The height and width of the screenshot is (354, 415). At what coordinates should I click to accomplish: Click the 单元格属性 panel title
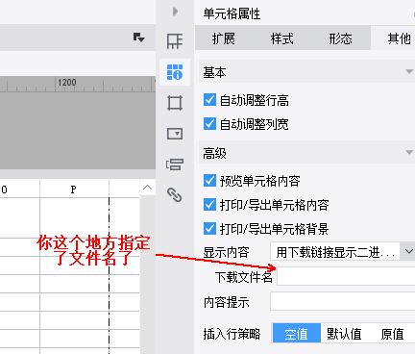[x=232, y=13]
